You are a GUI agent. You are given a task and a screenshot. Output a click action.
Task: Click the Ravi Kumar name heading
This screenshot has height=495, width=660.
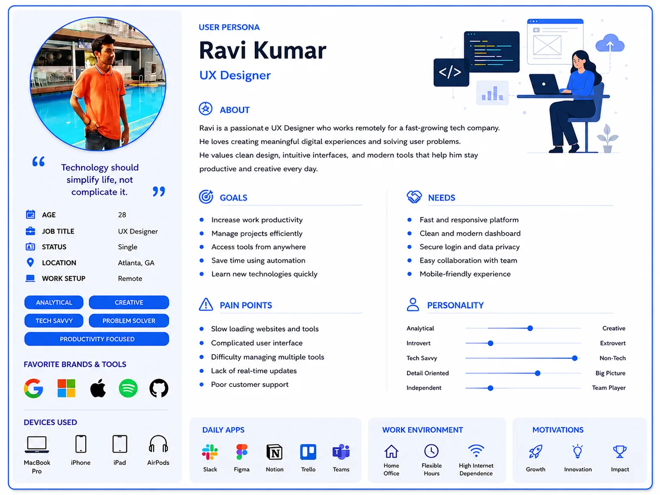(x=263, y=50)
